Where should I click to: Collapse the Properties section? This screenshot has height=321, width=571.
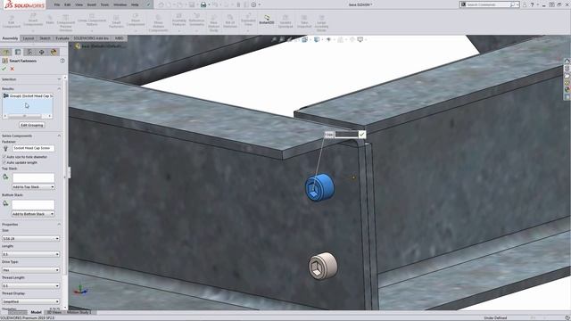pos(59,224)
